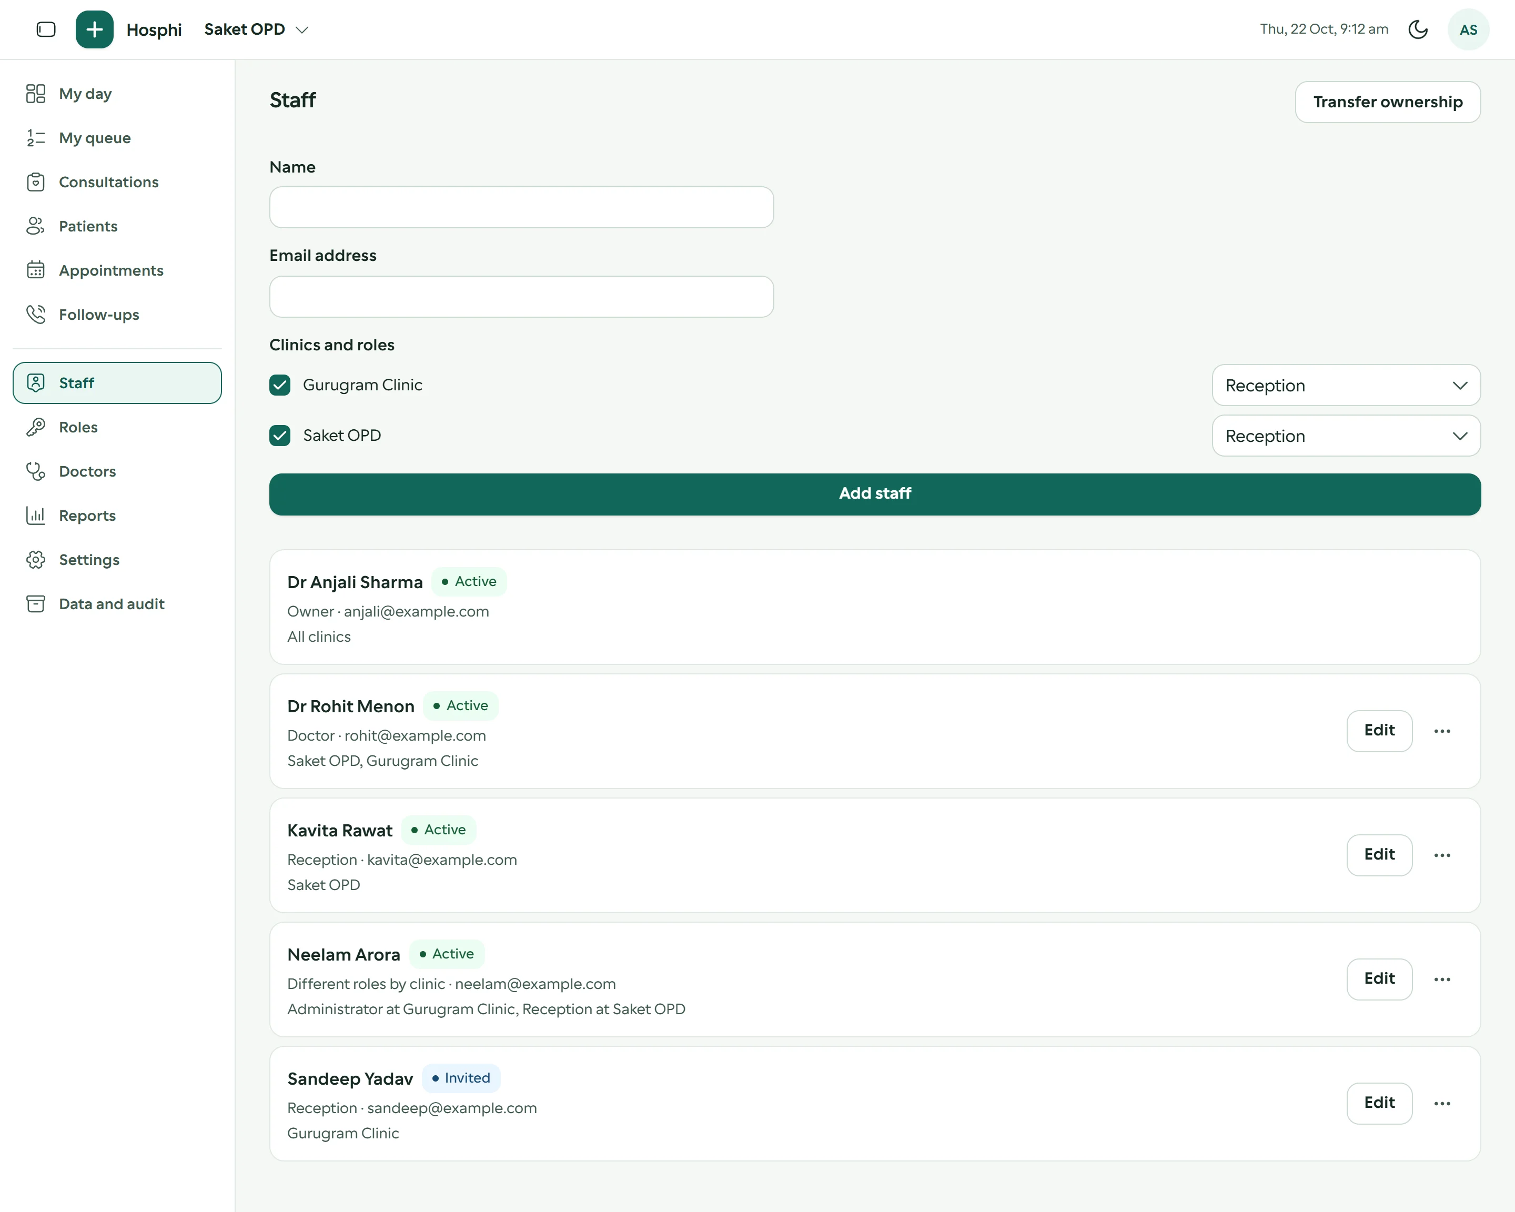
Task: Click the Roles key icon
Action: (x=36, y=427)
